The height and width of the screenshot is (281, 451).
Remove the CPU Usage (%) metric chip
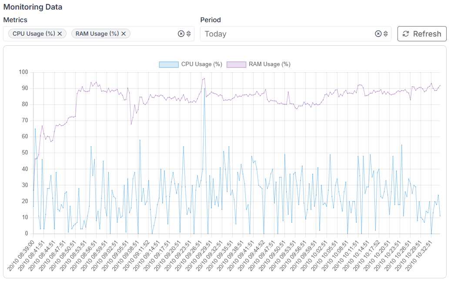(x=60, y=34)
